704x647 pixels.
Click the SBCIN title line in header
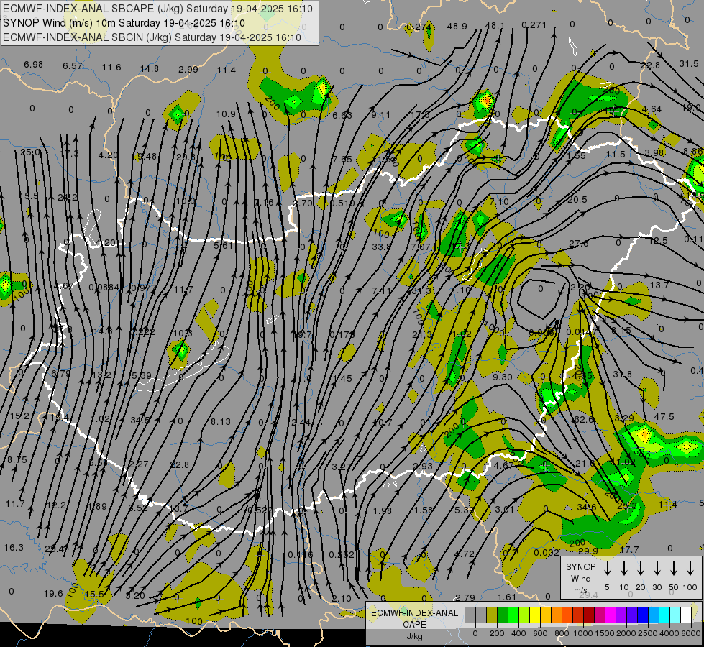152,37
